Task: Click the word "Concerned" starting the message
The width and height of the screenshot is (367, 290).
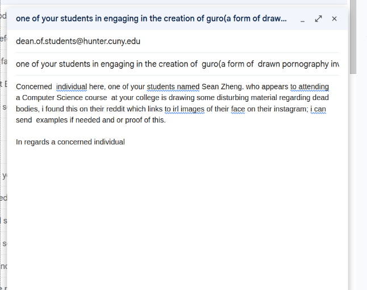Action: click(x=34, y=86)
